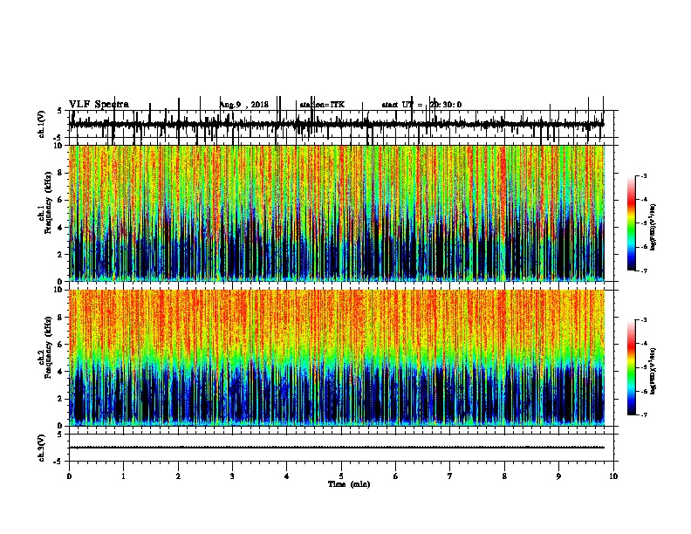Click the "-3" label on ch.1 color scale
The width and height of the screenshot is (691, 534).
pos(644,175)
